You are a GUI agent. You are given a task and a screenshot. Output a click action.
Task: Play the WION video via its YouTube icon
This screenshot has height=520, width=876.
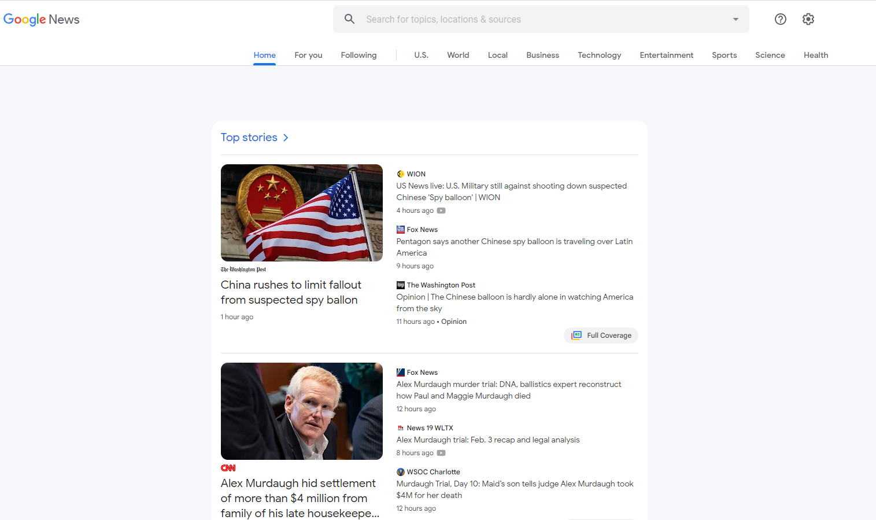click(x=441, y=211)
